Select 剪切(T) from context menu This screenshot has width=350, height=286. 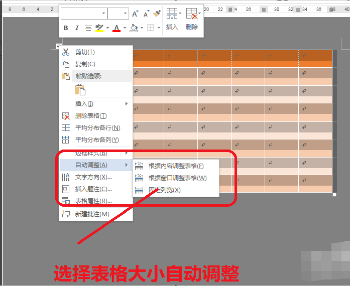click(96, 52)
